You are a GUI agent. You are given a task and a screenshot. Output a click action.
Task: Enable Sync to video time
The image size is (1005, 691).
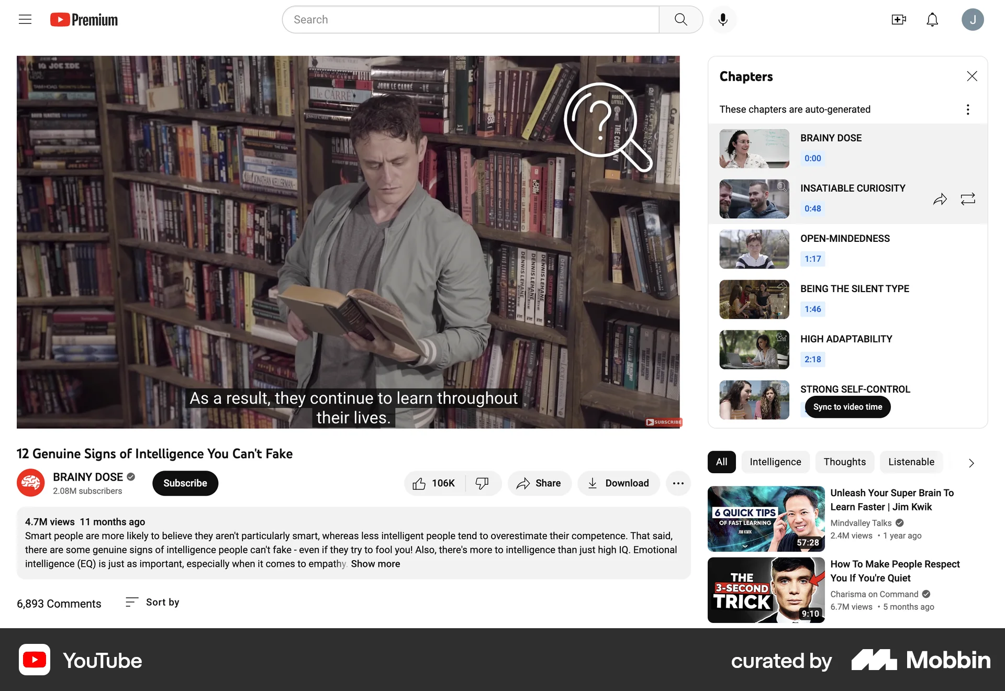pyautogui.click(x=846, y=407)
